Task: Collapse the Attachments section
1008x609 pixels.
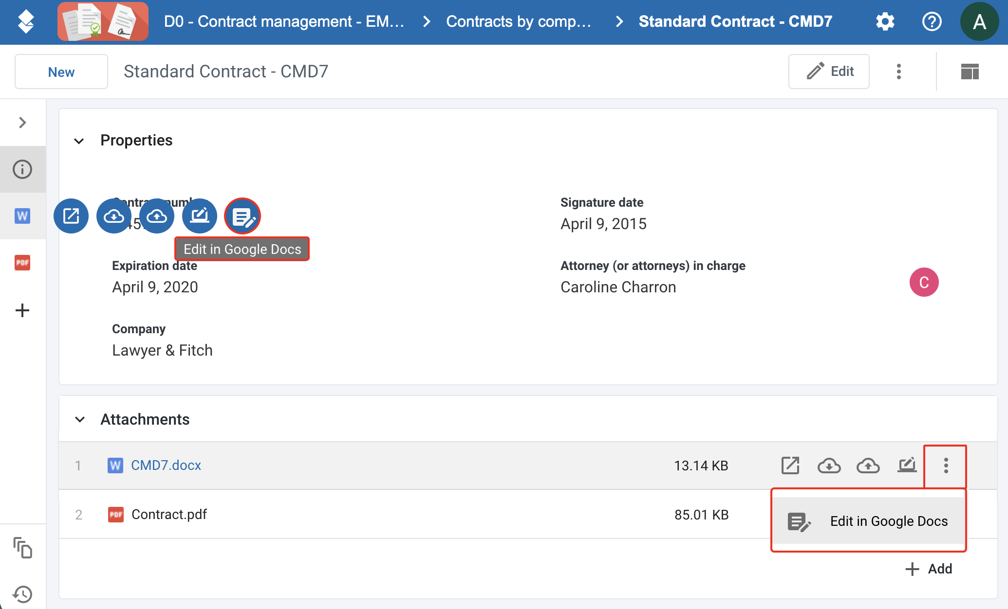Action: pos(80,419)
